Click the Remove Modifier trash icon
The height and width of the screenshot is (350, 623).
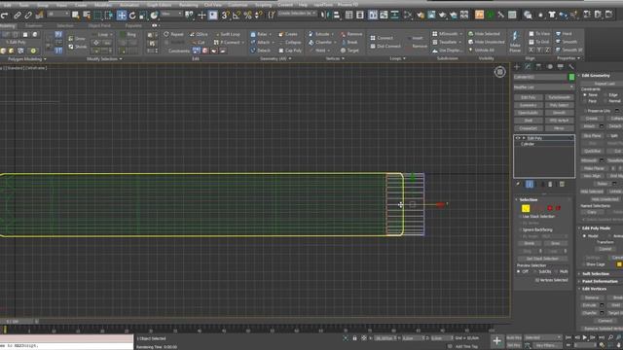click(550, 184)
